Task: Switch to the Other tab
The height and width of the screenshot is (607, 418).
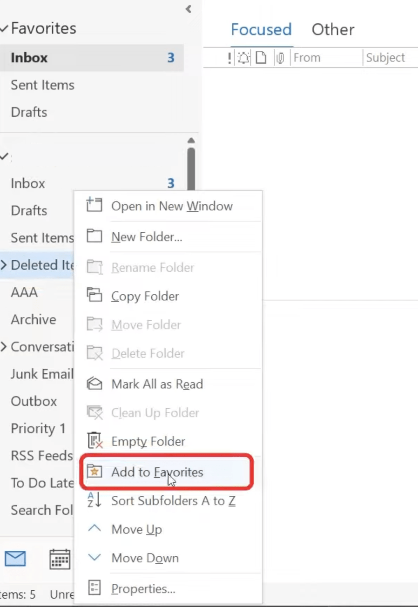Action: (333, 29)
